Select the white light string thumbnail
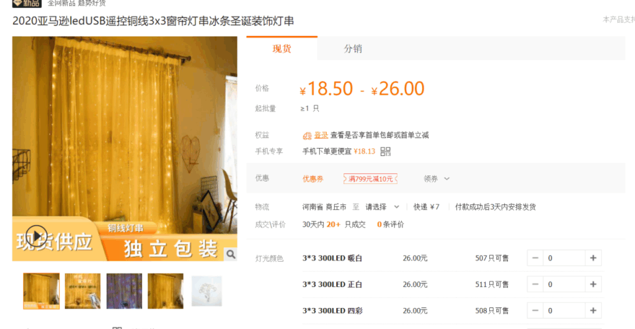 pyautogui.click(x=206, y=291)
